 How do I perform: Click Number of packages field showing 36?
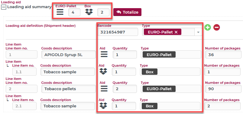click(x=223, y=55)
